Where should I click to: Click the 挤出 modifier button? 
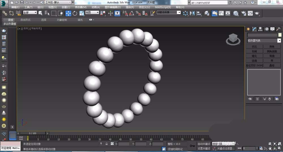(254, 47)
